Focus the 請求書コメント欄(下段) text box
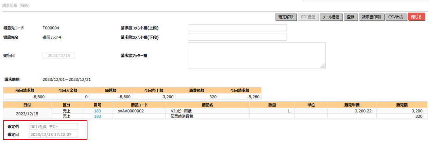Viewport: 429px width, 144px height. click(x=237, y=37)
